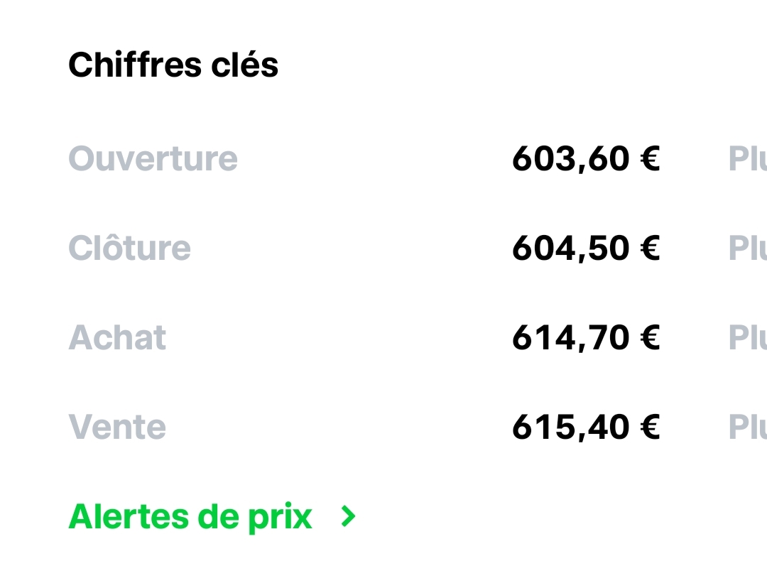
Task: Click the opening price 603,60 value
Action: [571, 158]
